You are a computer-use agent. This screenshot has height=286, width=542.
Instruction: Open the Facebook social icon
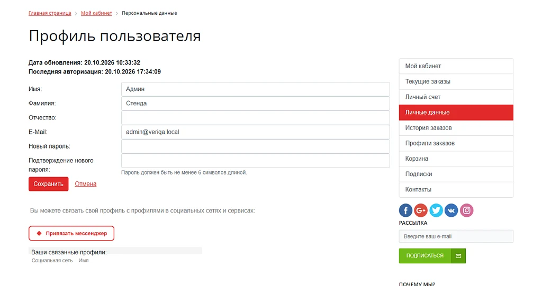[405, 210]
